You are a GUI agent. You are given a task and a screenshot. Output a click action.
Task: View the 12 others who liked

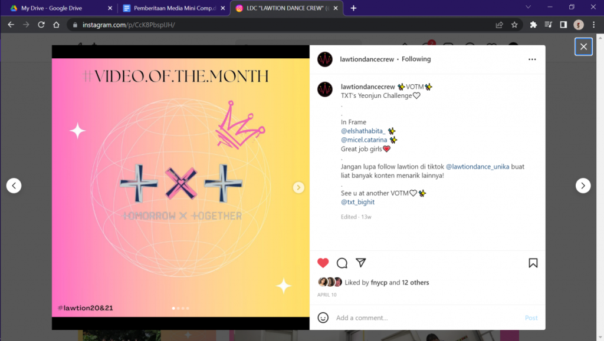tap(415, 282)
